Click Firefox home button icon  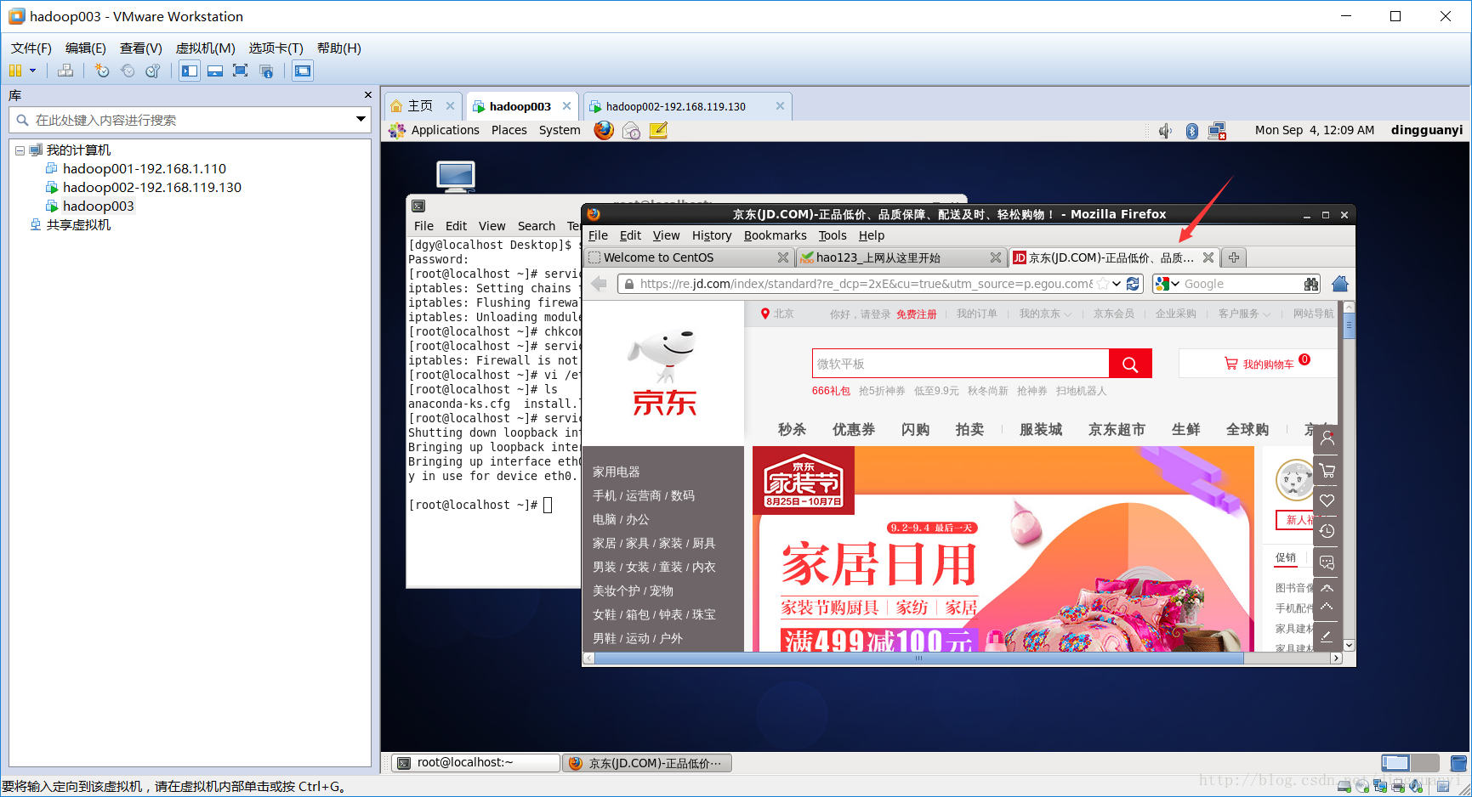(1340, 284)
